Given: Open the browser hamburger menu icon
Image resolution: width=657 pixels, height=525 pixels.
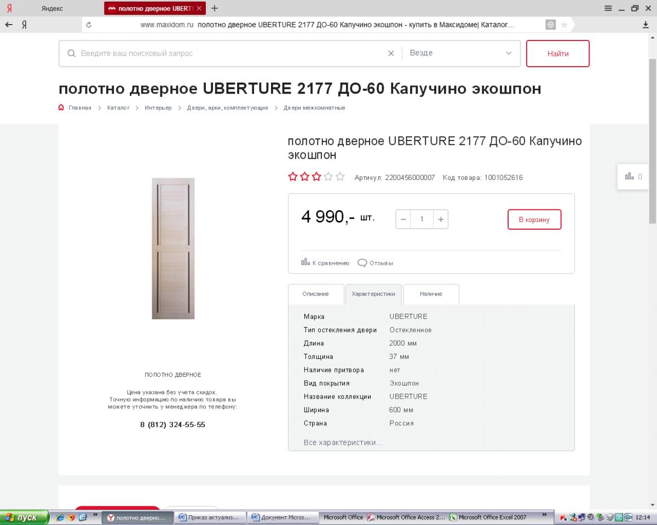Looking at the screenshot, I should tap(608, 8).
